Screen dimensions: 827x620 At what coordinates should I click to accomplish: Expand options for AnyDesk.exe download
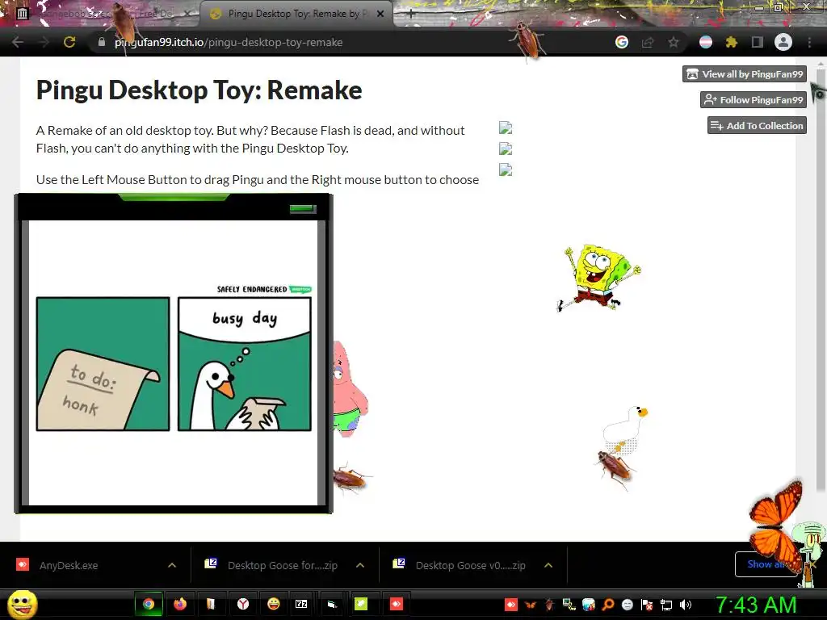172,565
